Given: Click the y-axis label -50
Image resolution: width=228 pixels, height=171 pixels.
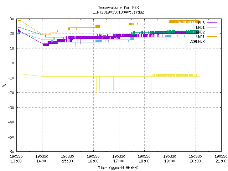Looking at the screenshot, I should click(x=11, y=137).
